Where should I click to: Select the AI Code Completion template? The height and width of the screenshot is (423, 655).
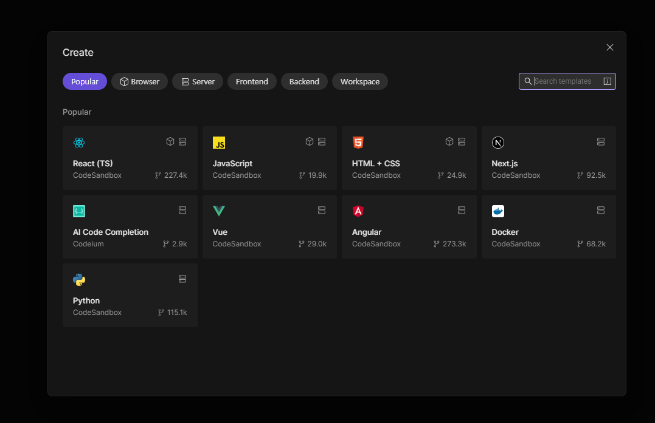[x=130, y=227]
